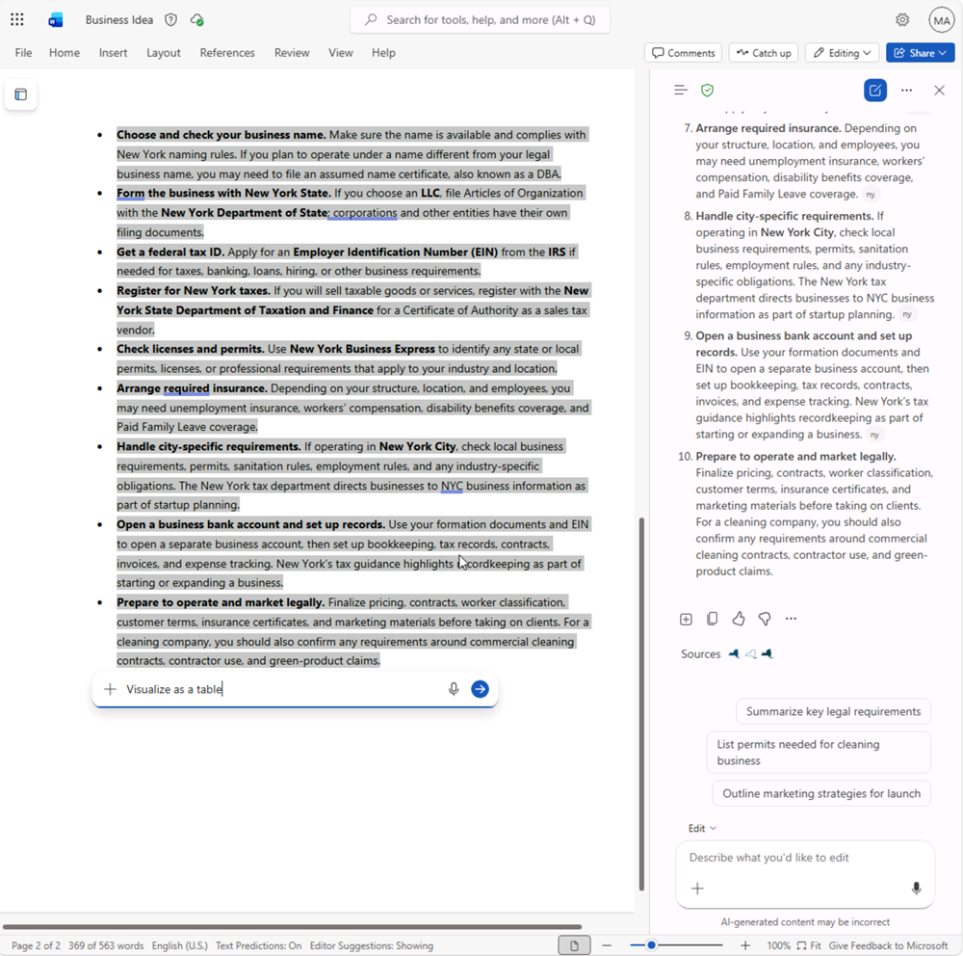Image resolution: width=963 pixels, height=956 pixels.
Task: Switch to the Home tab
Action: coord(65,53)
